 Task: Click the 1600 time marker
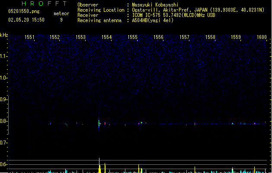[x=262, y=37]
